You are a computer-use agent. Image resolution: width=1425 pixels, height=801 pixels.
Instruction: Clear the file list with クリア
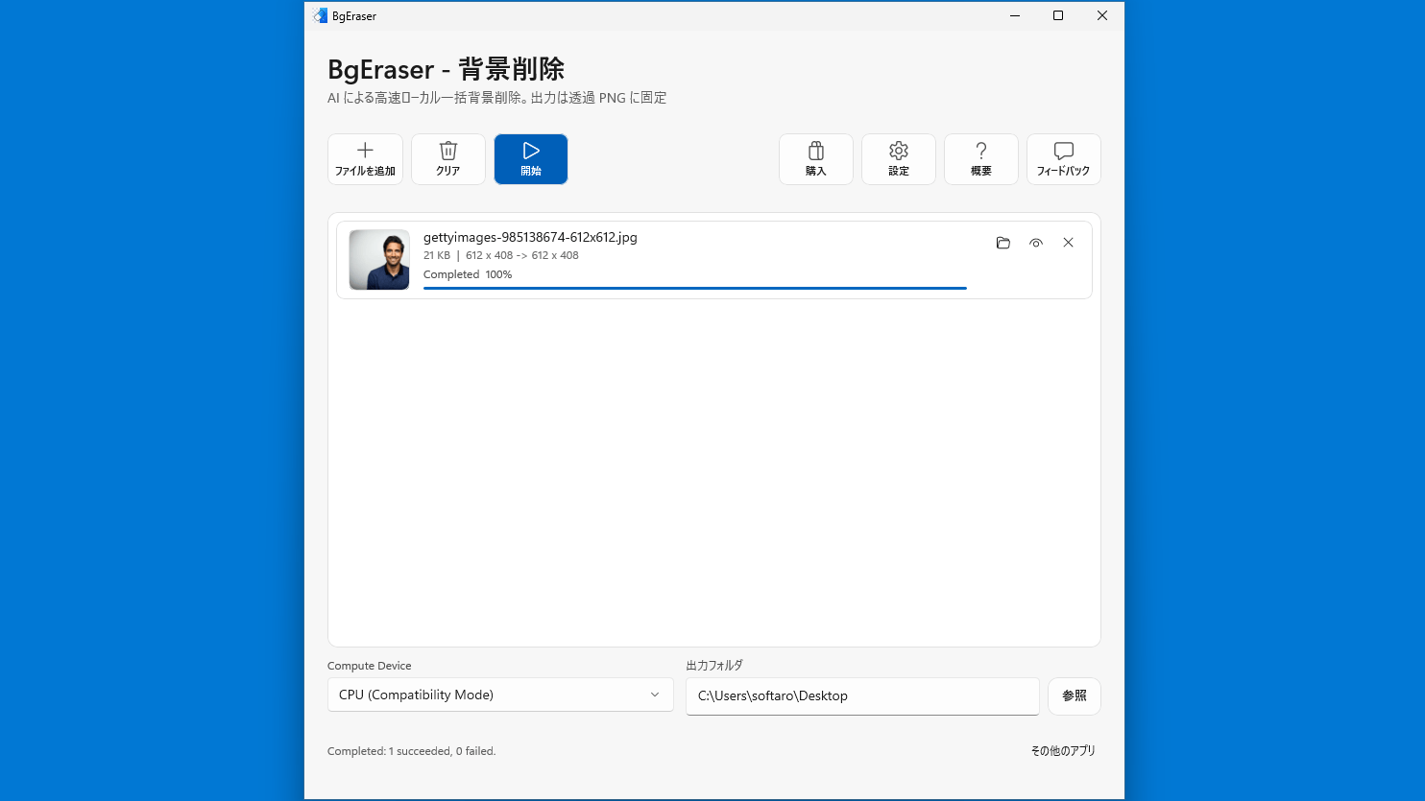(448, 159)
